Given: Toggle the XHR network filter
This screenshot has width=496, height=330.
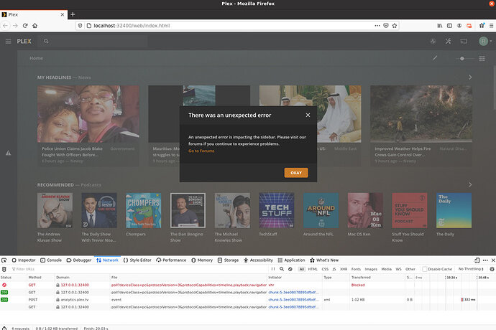Looking at the screenshot, I should [x=343, y=269].
